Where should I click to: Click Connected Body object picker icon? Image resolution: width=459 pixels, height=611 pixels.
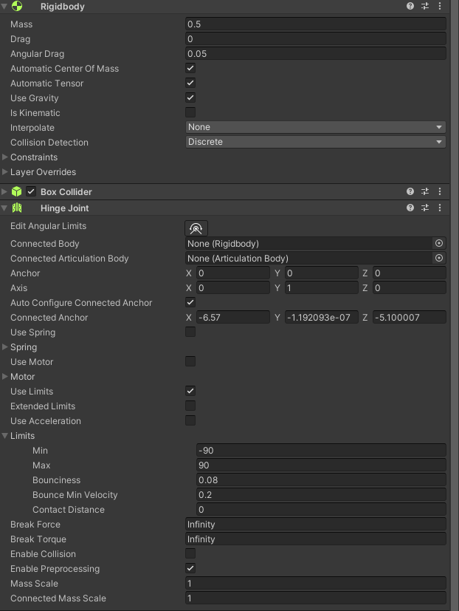pyautogui.click(x=439, y=243)
